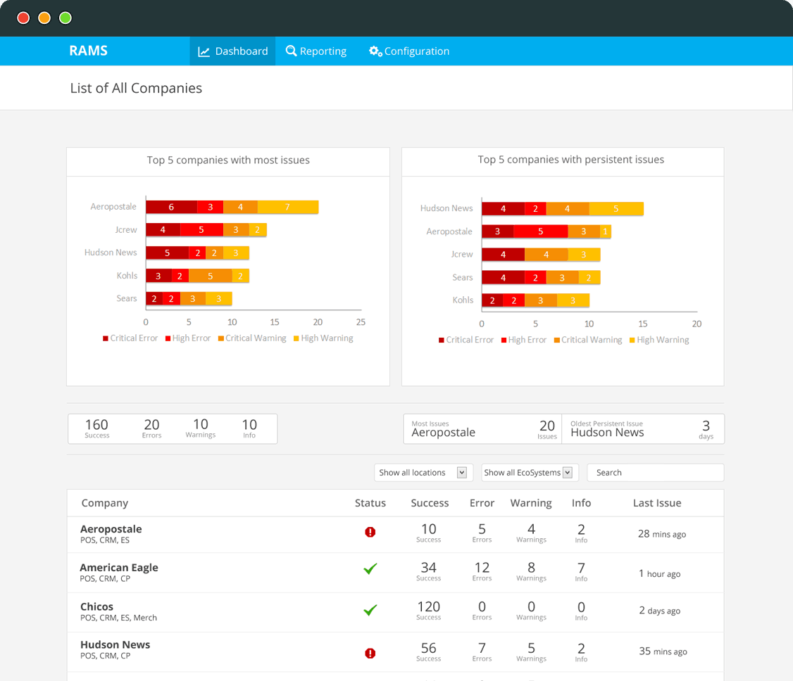Click Oldest Persistent Issue Hudson News card
Image resolution: width=793 pixels, height=681 pixels.
(643, 429)
